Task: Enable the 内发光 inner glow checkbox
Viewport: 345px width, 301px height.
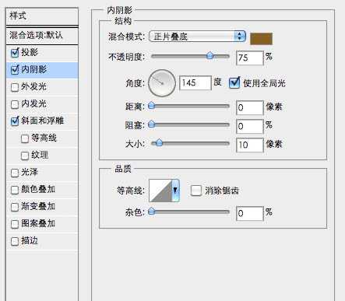Action: point(15,104)
